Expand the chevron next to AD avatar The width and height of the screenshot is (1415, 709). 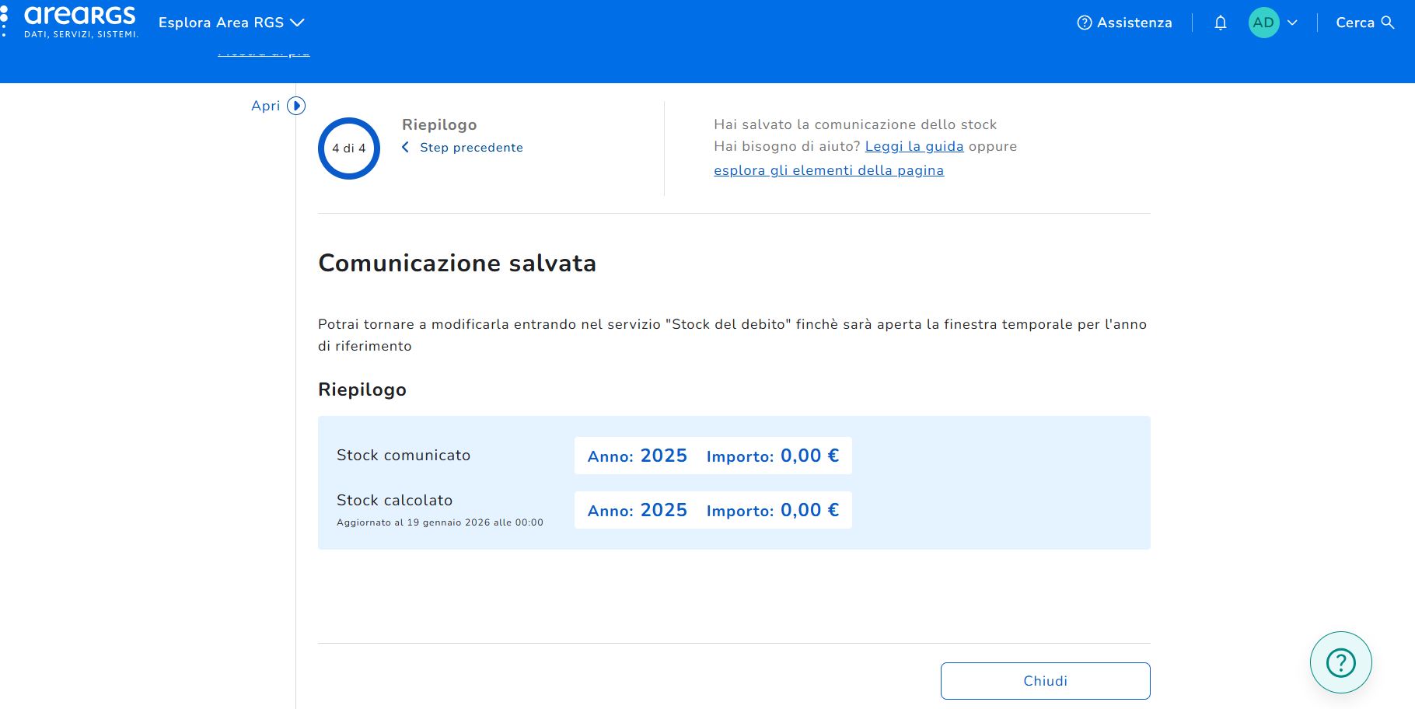coord(1292,23)
